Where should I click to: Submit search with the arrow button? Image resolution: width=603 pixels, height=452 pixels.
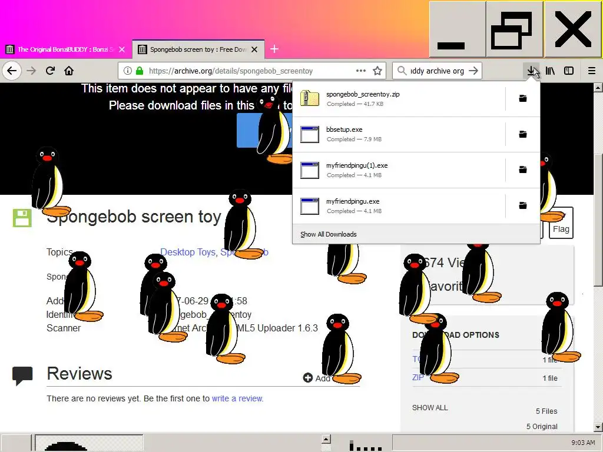(473, 71)
